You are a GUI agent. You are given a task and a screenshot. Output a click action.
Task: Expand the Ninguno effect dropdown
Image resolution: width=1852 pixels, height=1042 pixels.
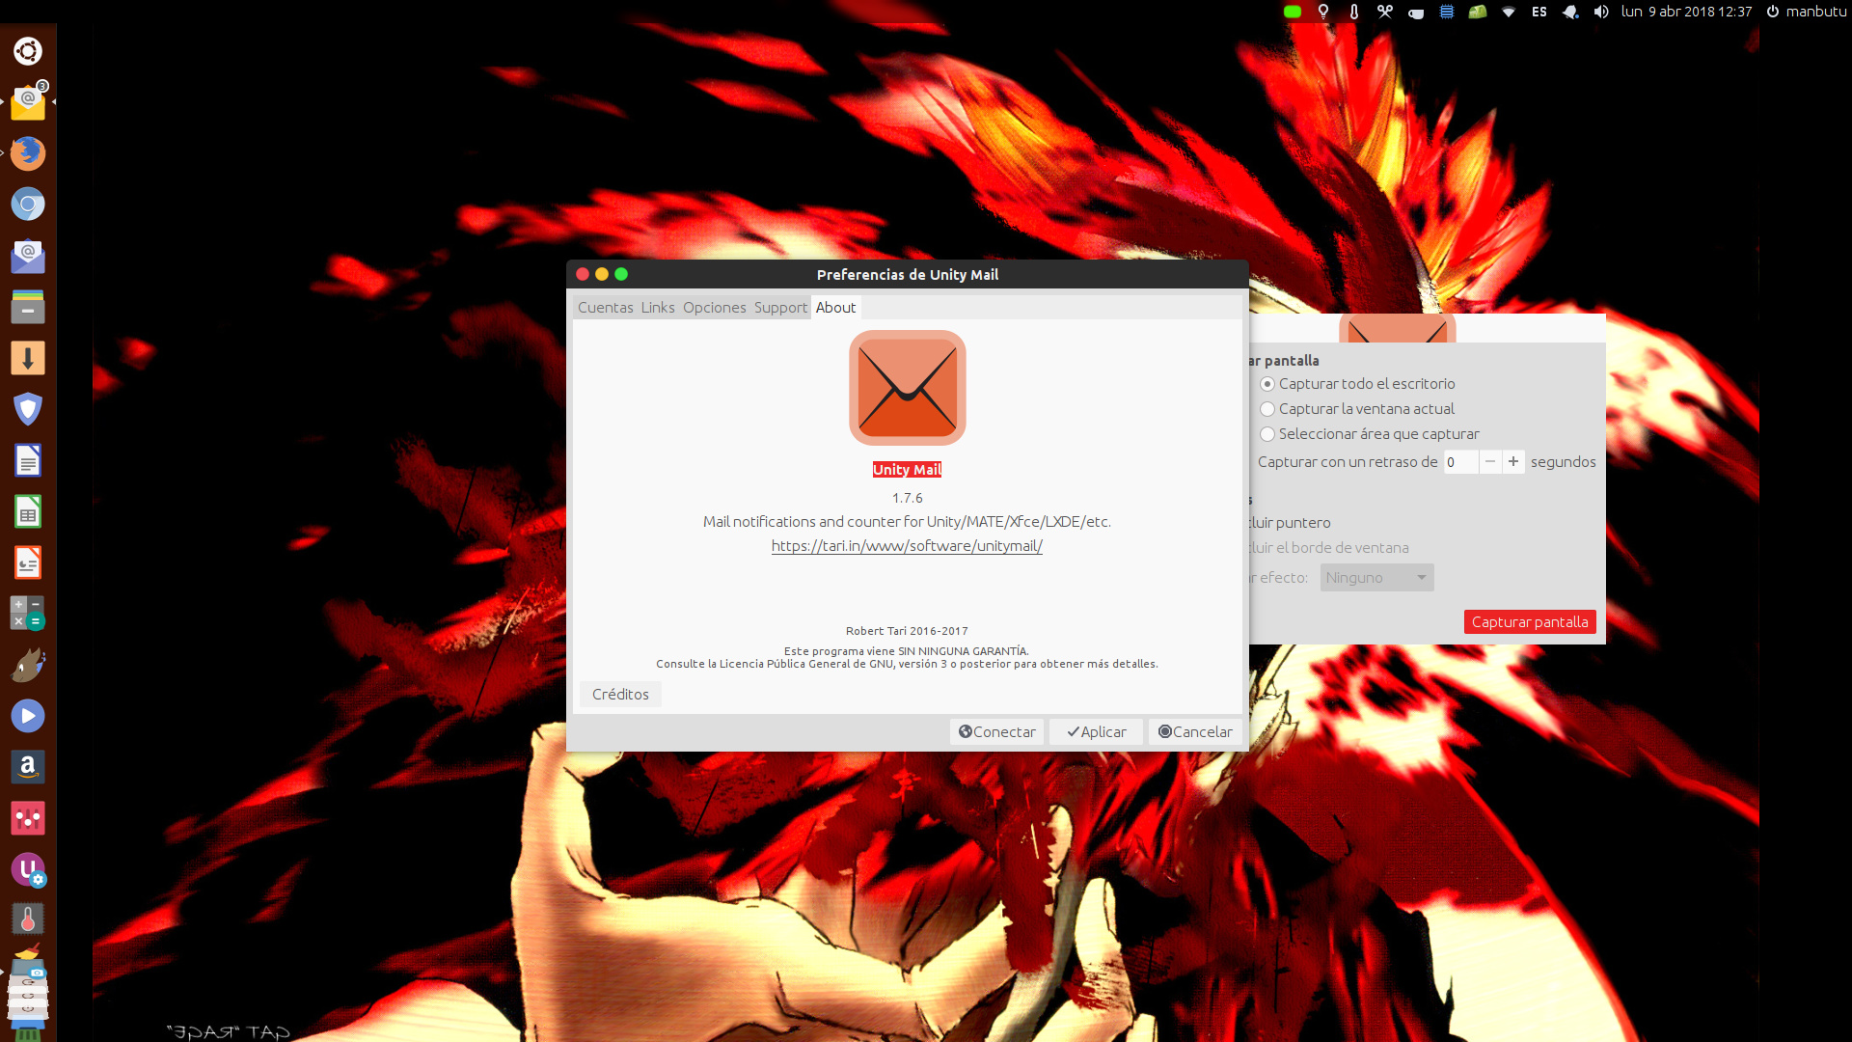coord(1376,578)
